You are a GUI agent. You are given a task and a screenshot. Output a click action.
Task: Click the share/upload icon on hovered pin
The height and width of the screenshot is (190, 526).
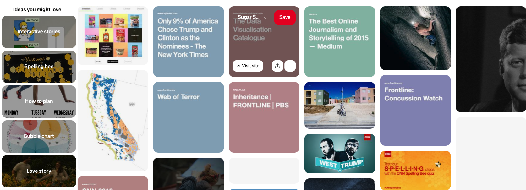point(277,66)
